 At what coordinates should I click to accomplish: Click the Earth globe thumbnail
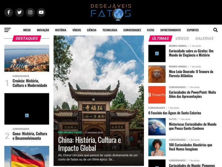pos(157,127)
